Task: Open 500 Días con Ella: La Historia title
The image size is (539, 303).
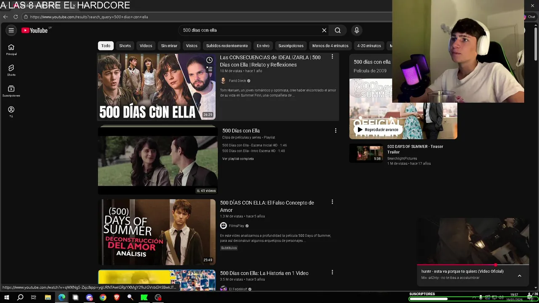Action: [264, 273]
